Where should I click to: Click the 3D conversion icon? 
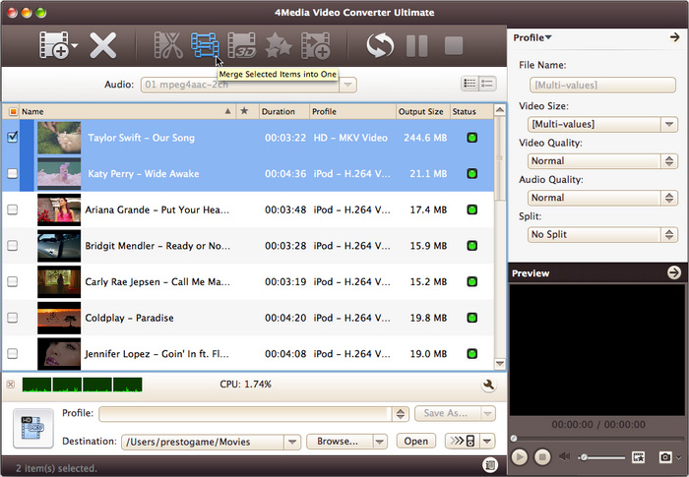(x=242, y=45)
